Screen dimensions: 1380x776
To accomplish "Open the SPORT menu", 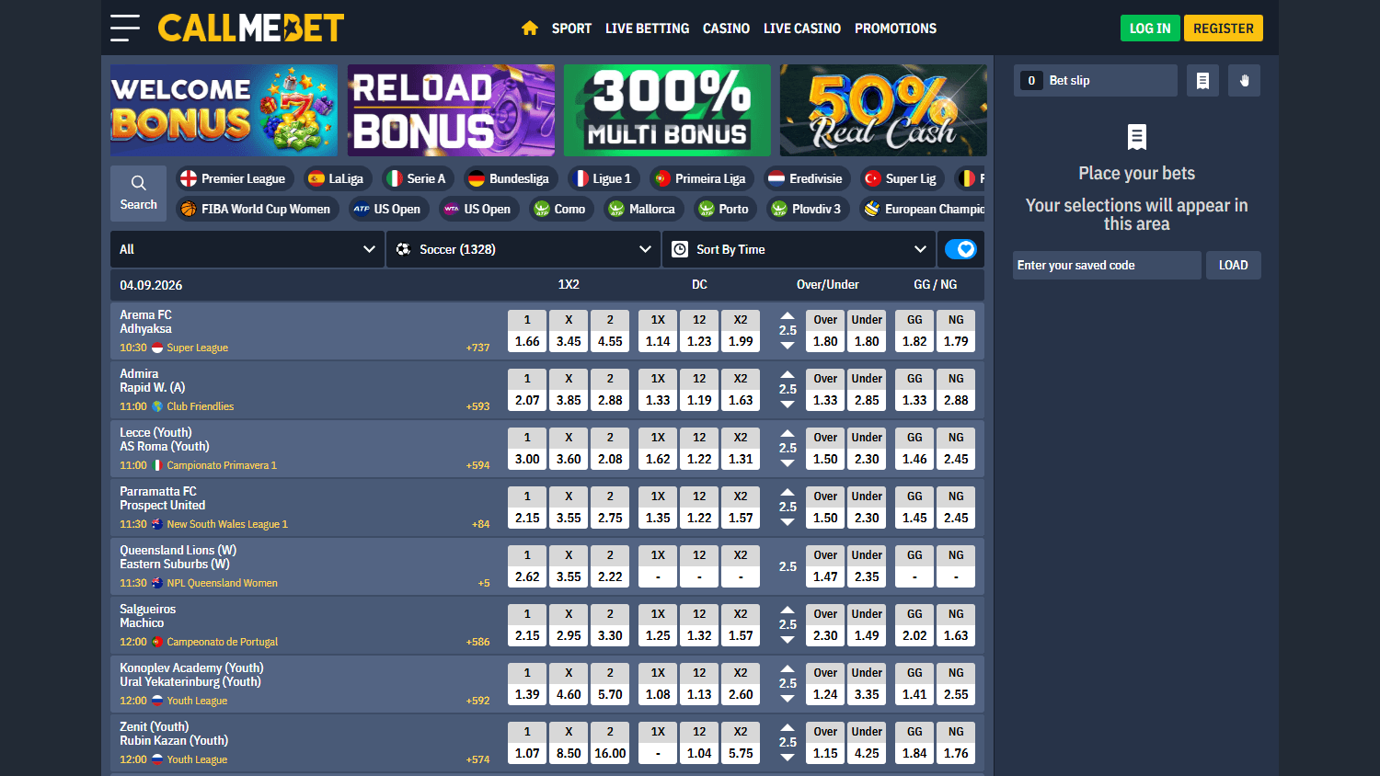I will 571,29.
